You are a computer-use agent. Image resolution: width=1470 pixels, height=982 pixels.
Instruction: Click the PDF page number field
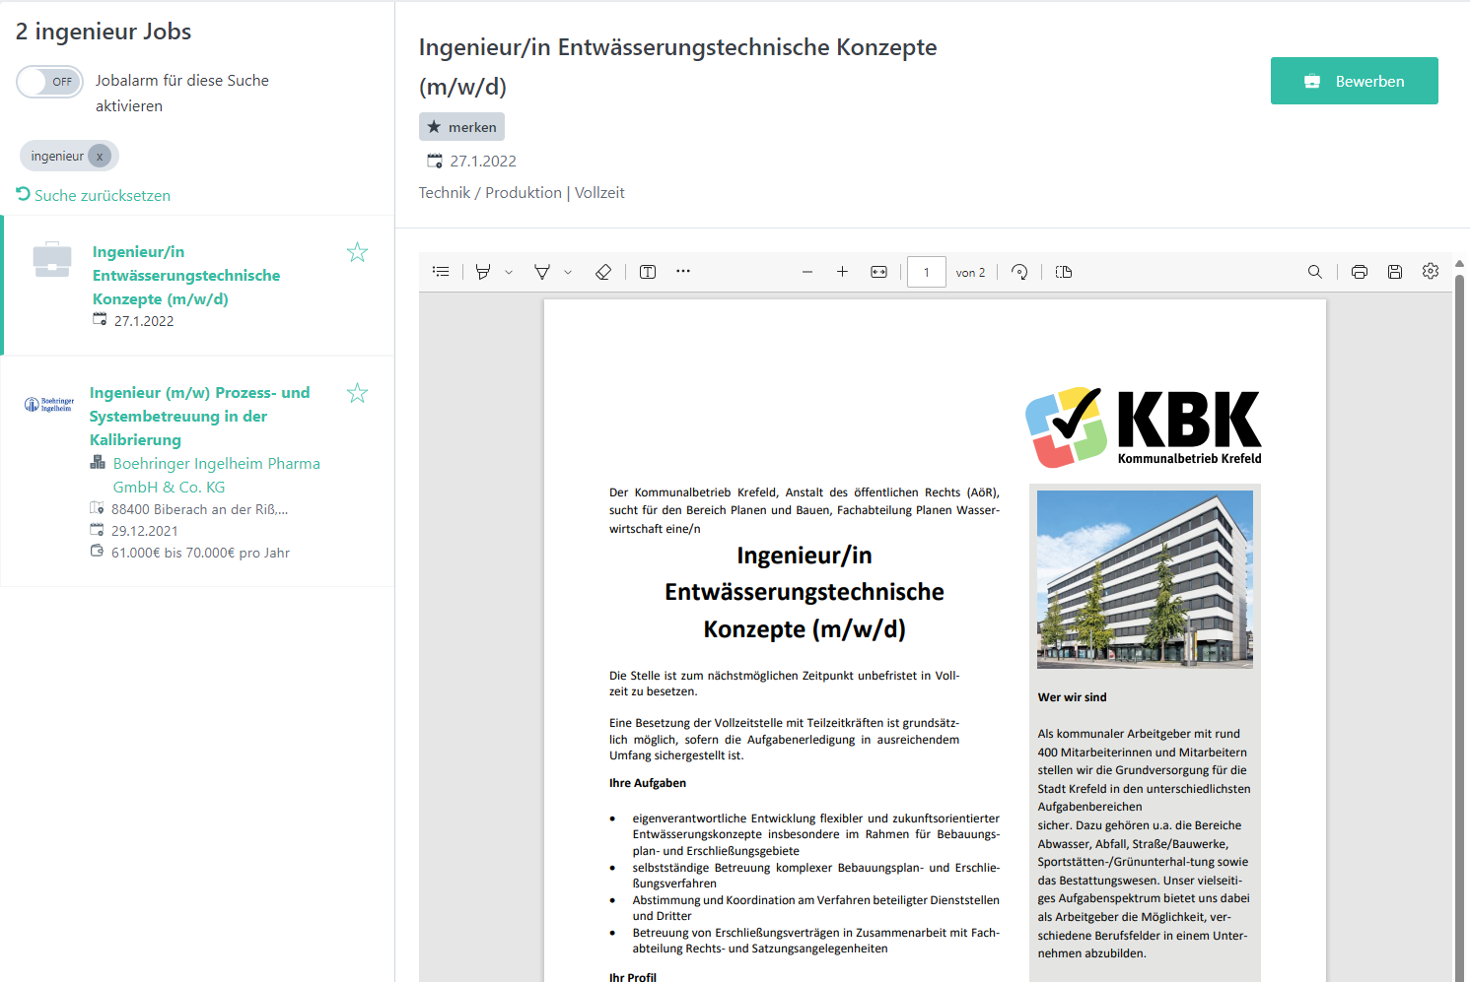tap(926, 273)
